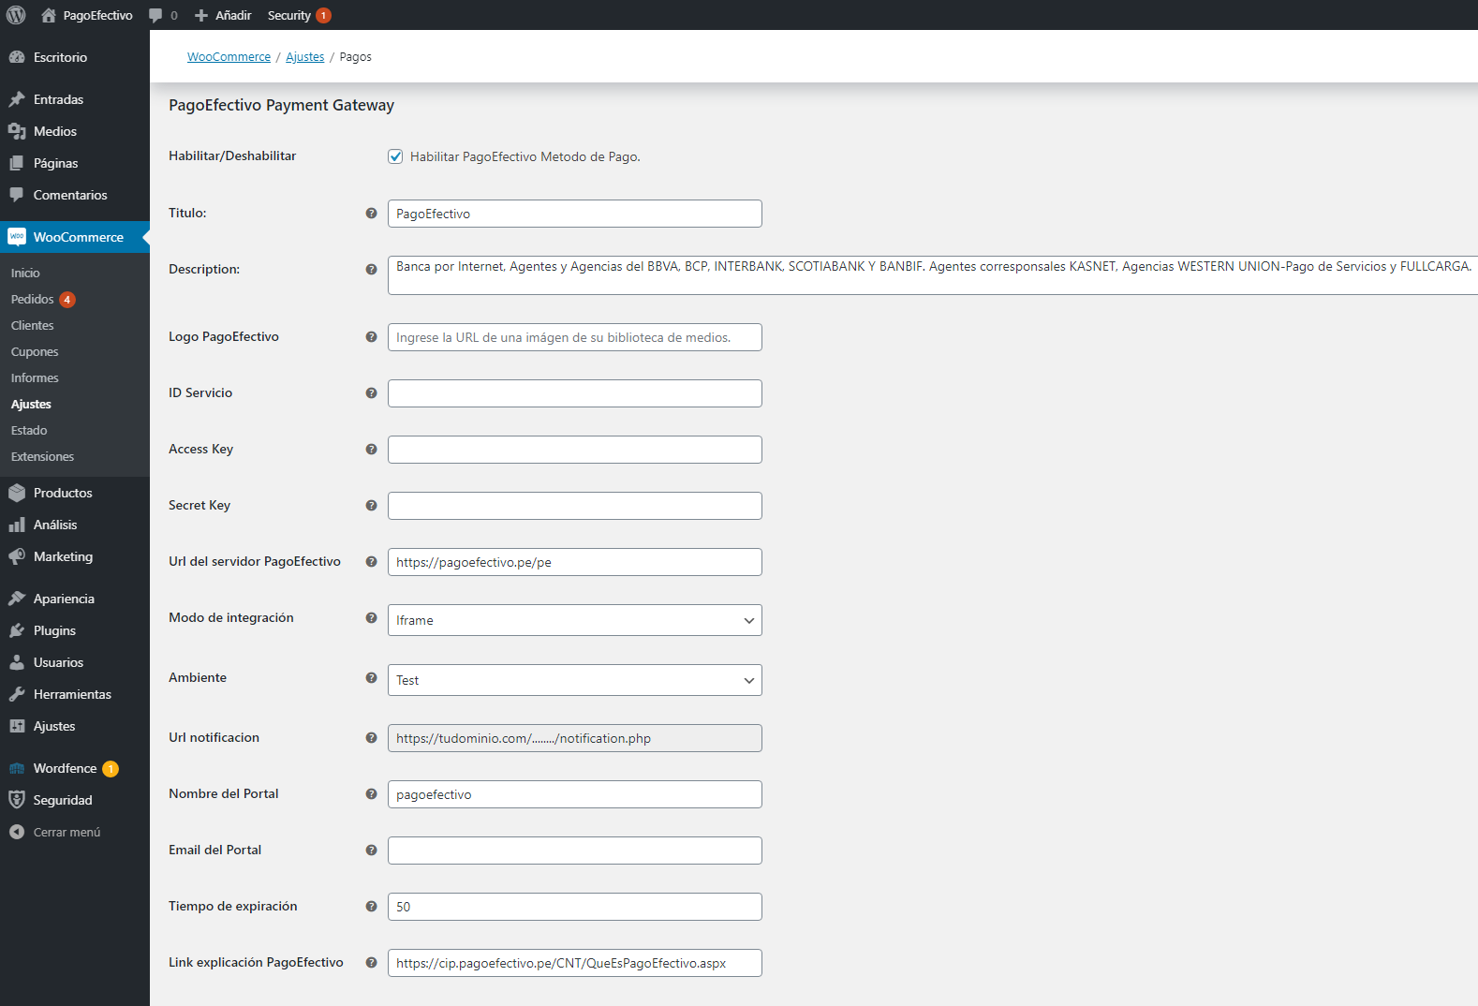The image size is (1478, 1006).
Task: Open the comments bubble icon in admin bar
Action: point(156,15)
